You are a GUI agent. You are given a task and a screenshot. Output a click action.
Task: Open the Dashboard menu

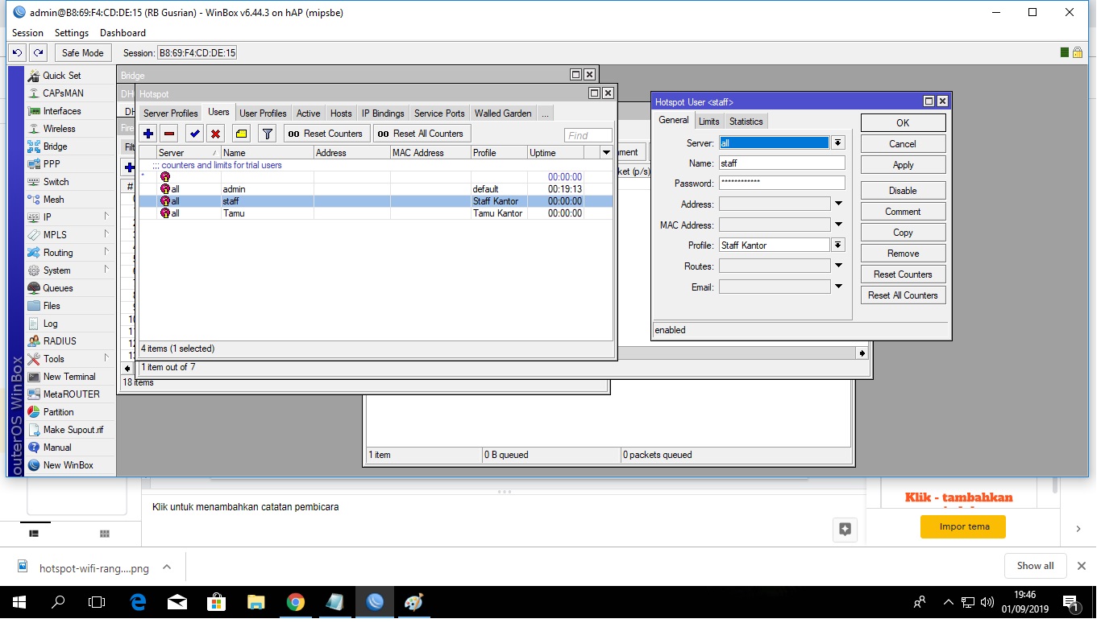point(123,33)
